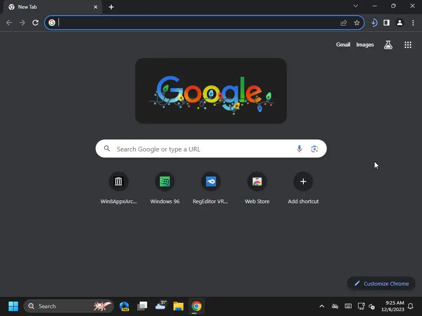Click the Customize Chrome button
The image size is (422, 316).
point(381,283)
